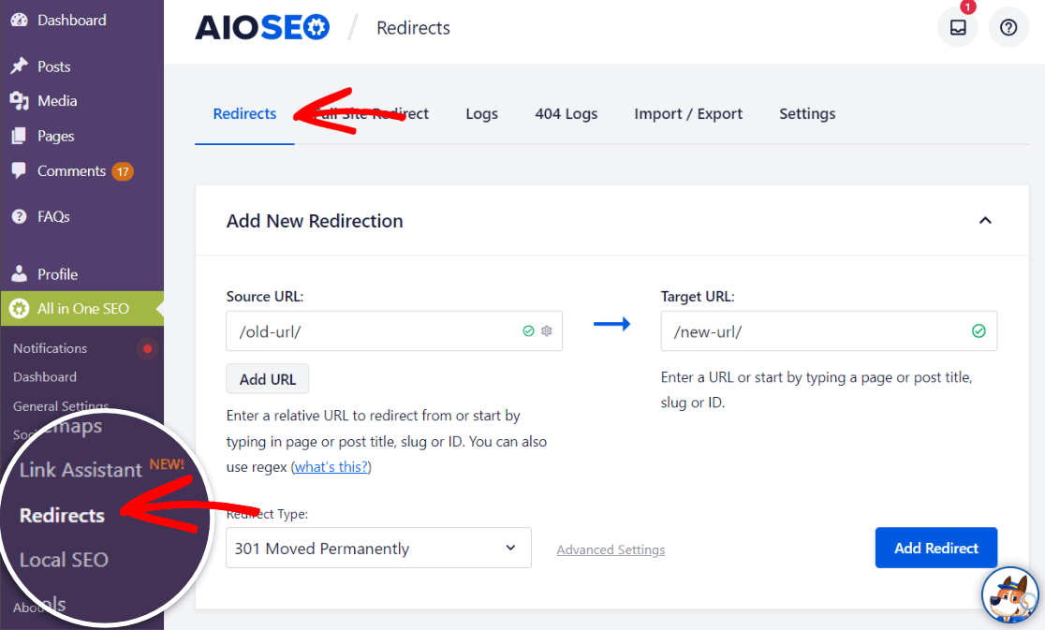Viewport: 1045px width, 630px height.
Task: Open the AIOSEO notifications inbox icon
Action: click(957, 27)
